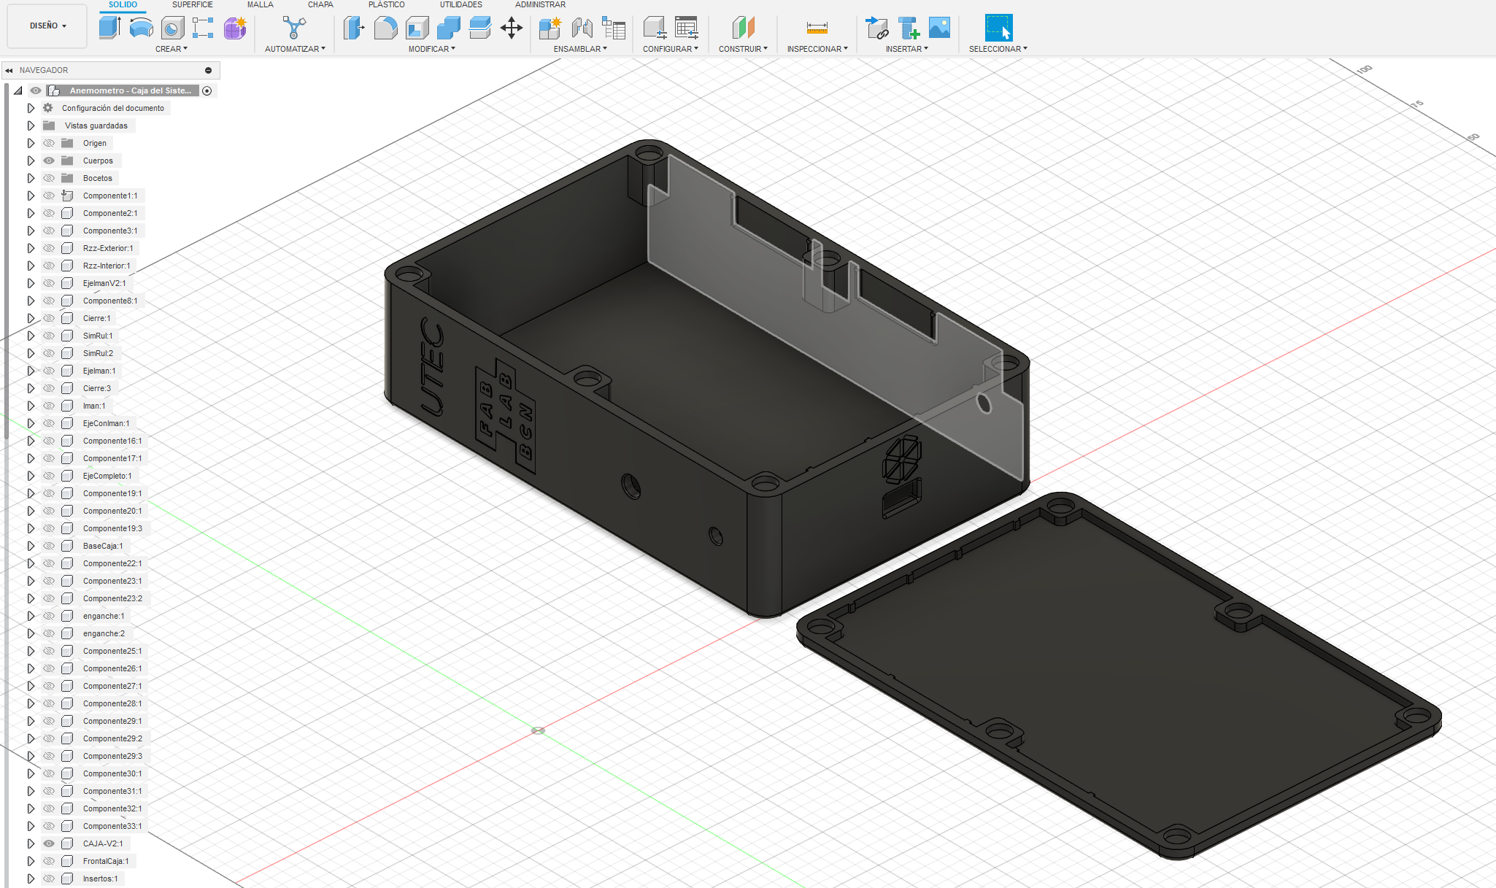Viewport: 1496px width, 888px height.
Task: Select the Componente19:3 tree row
Action: click(112, 528)
